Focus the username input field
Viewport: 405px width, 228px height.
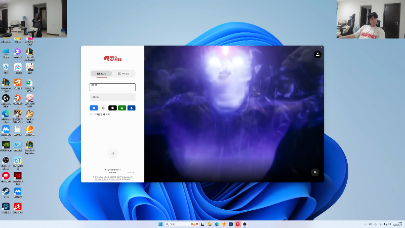112,87
